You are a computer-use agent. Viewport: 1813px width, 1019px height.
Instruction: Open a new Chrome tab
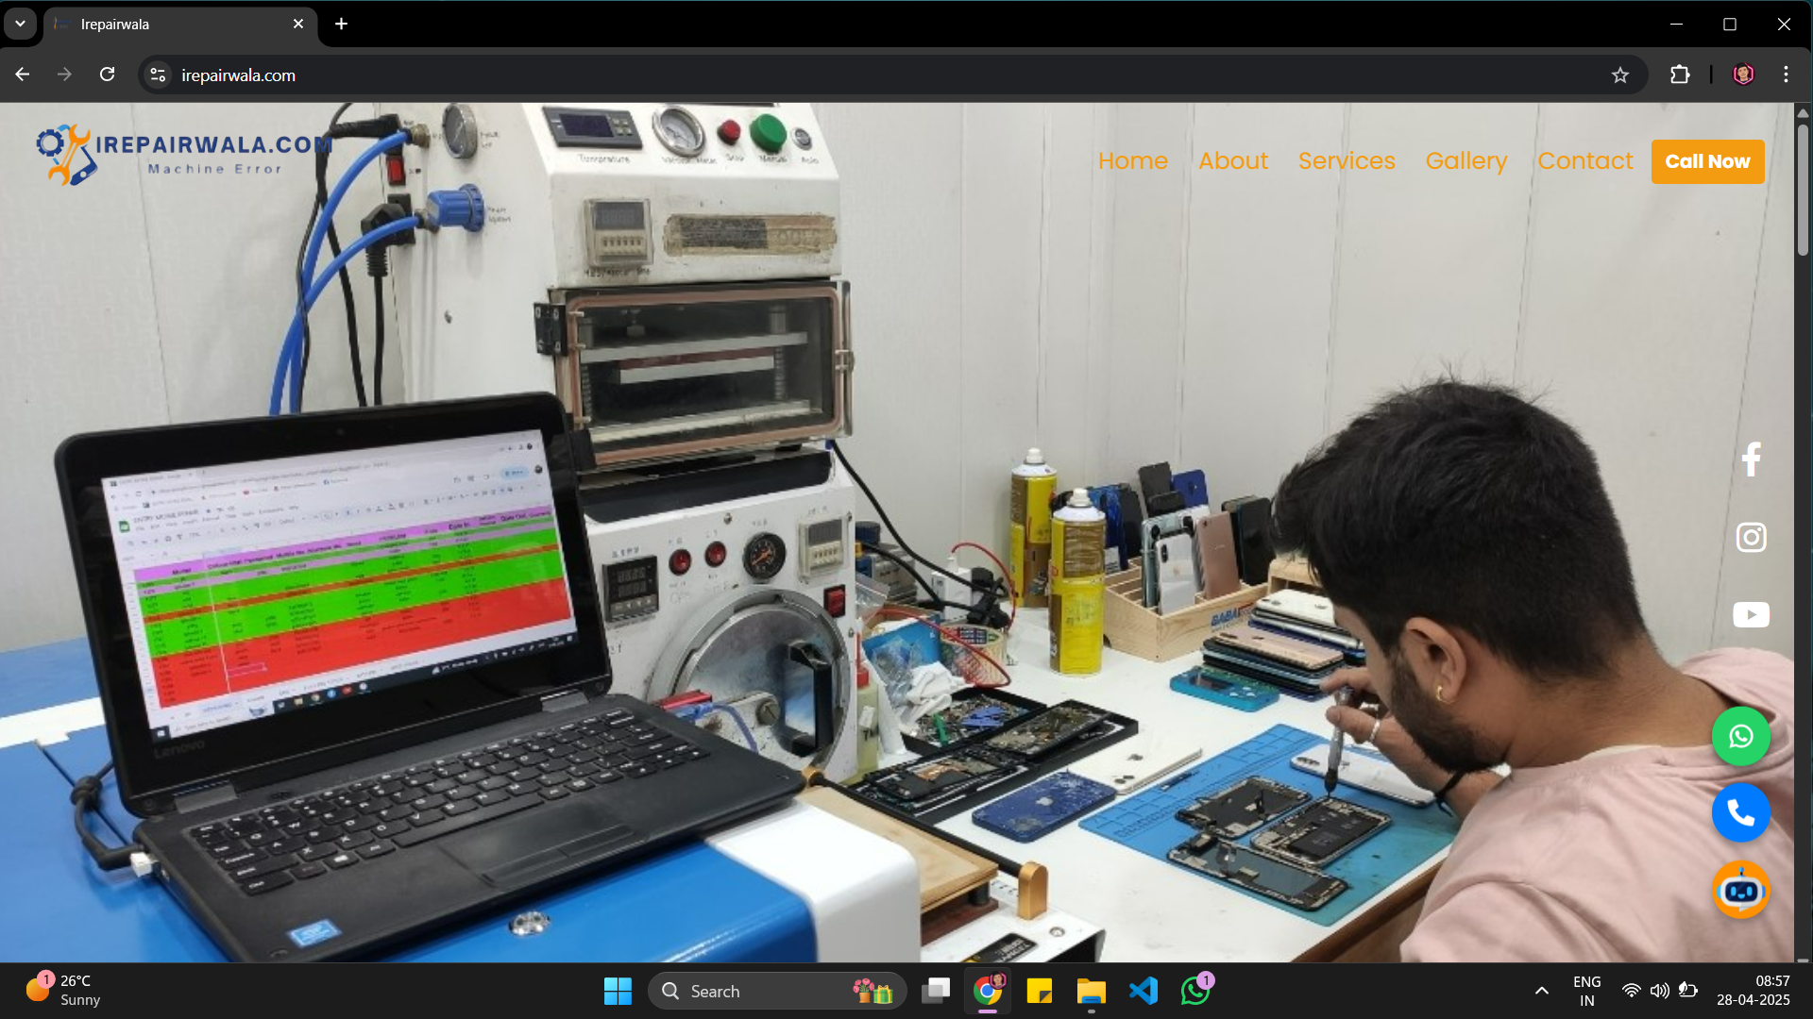341,24
